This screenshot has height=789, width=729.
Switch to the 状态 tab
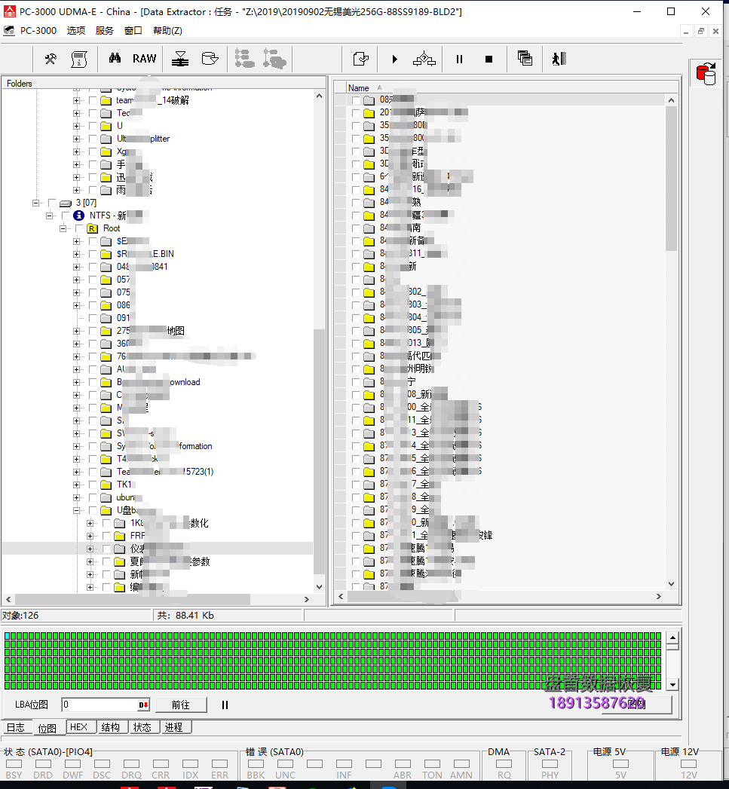142,727
